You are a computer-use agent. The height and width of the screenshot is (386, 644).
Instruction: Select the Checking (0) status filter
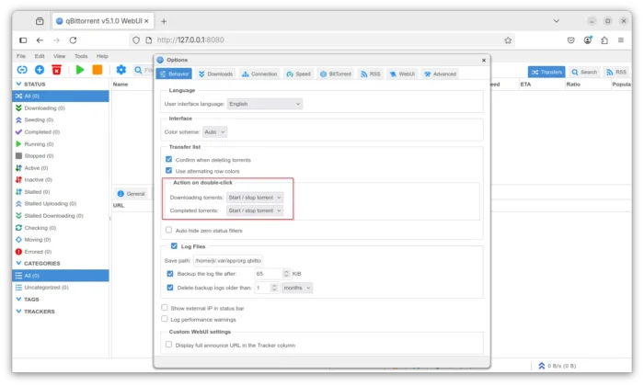tap(61, 228)
